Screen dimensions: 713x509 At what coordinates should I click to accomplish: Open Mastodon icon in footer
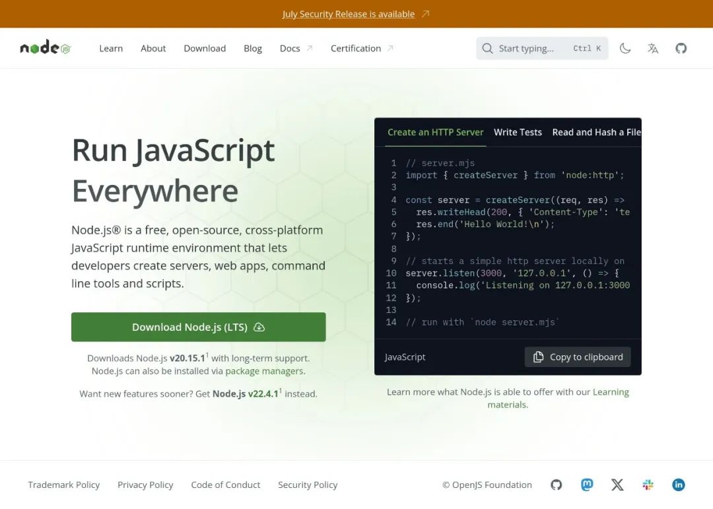[587, 485]
